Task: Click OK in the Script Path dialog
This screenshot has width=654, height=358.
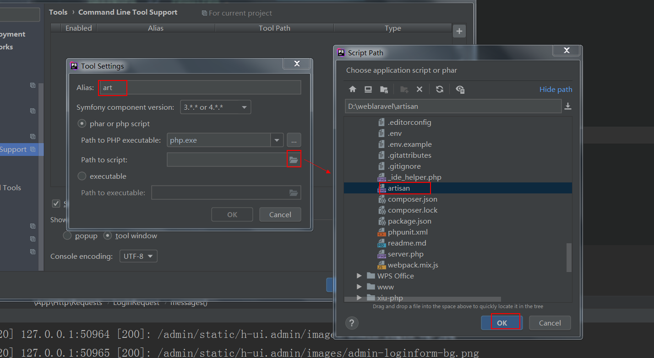Action: pyautogui.click(x=501, y=323)
